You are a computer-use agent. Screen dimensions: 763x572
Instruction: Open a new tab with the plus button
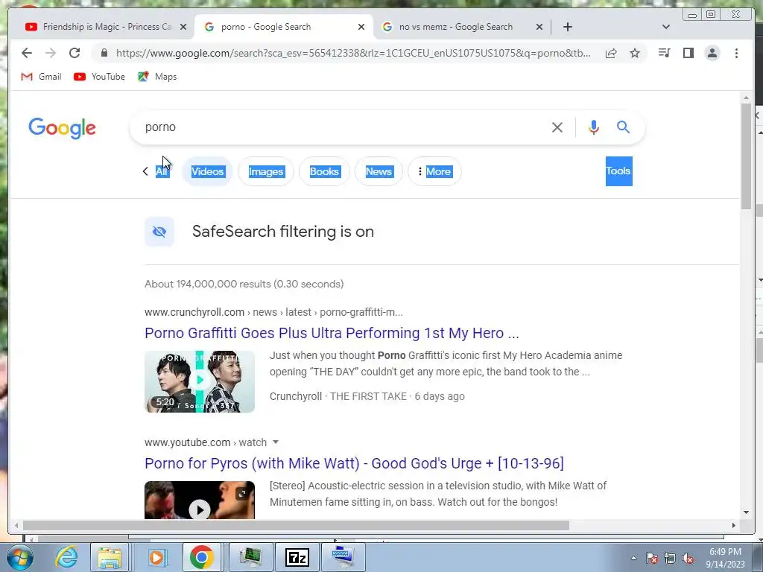tap(567, 27)
